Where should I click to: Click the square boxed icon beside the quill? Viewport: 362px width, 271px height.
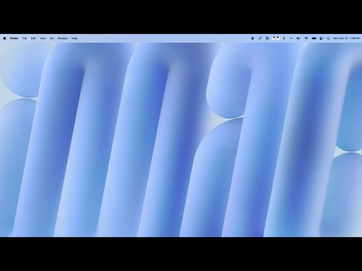tap(268, 38)
